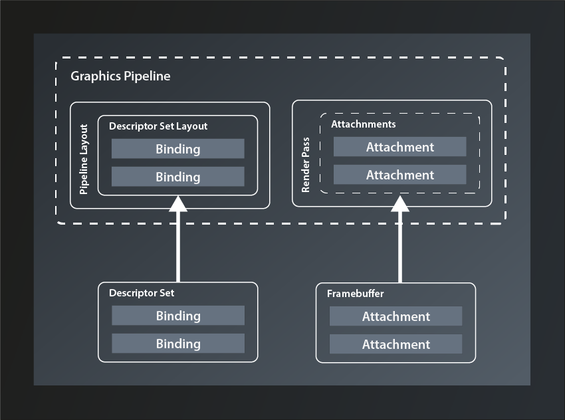
Task: Click the Pipeline Layout vertical label
Action: pyautogui.click(x=84, y=156)
